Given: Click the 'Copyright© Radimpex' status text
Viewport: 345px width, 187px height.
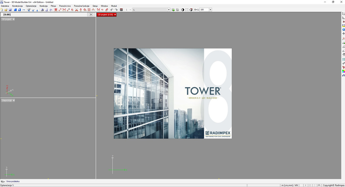Looking at the screenshot, I should (334, 185).
